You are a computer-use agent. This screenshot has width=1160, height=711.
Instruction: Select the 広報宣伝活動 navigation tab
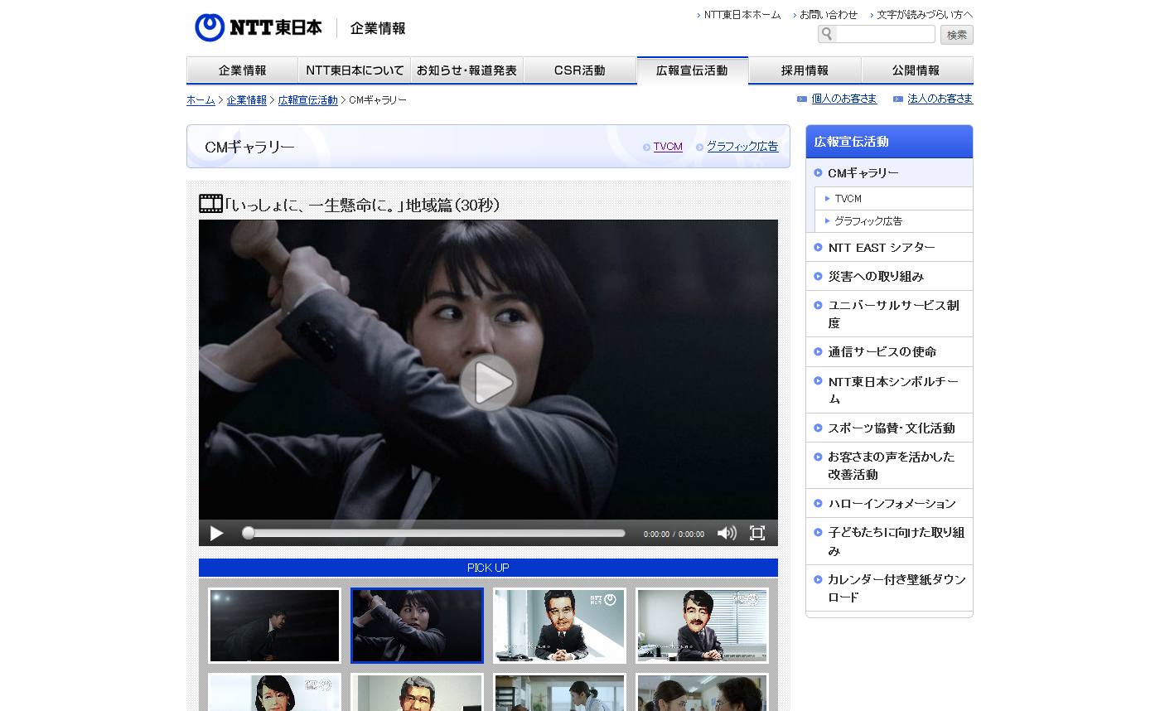click(x=692, y=70)
